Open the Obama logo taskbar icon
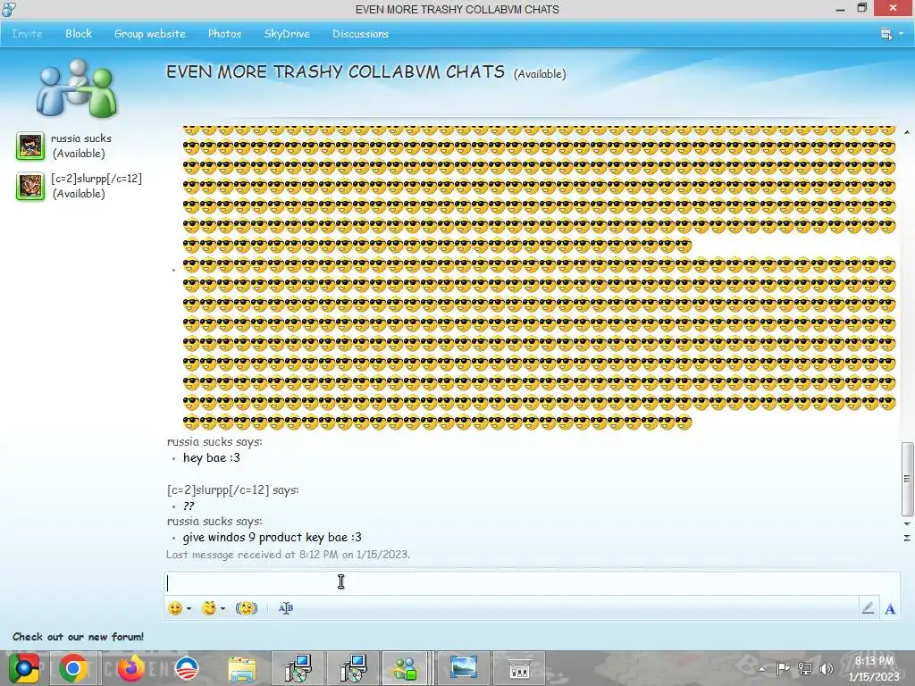The width and height of the screenshot is (915, 686). click(186, 668)
